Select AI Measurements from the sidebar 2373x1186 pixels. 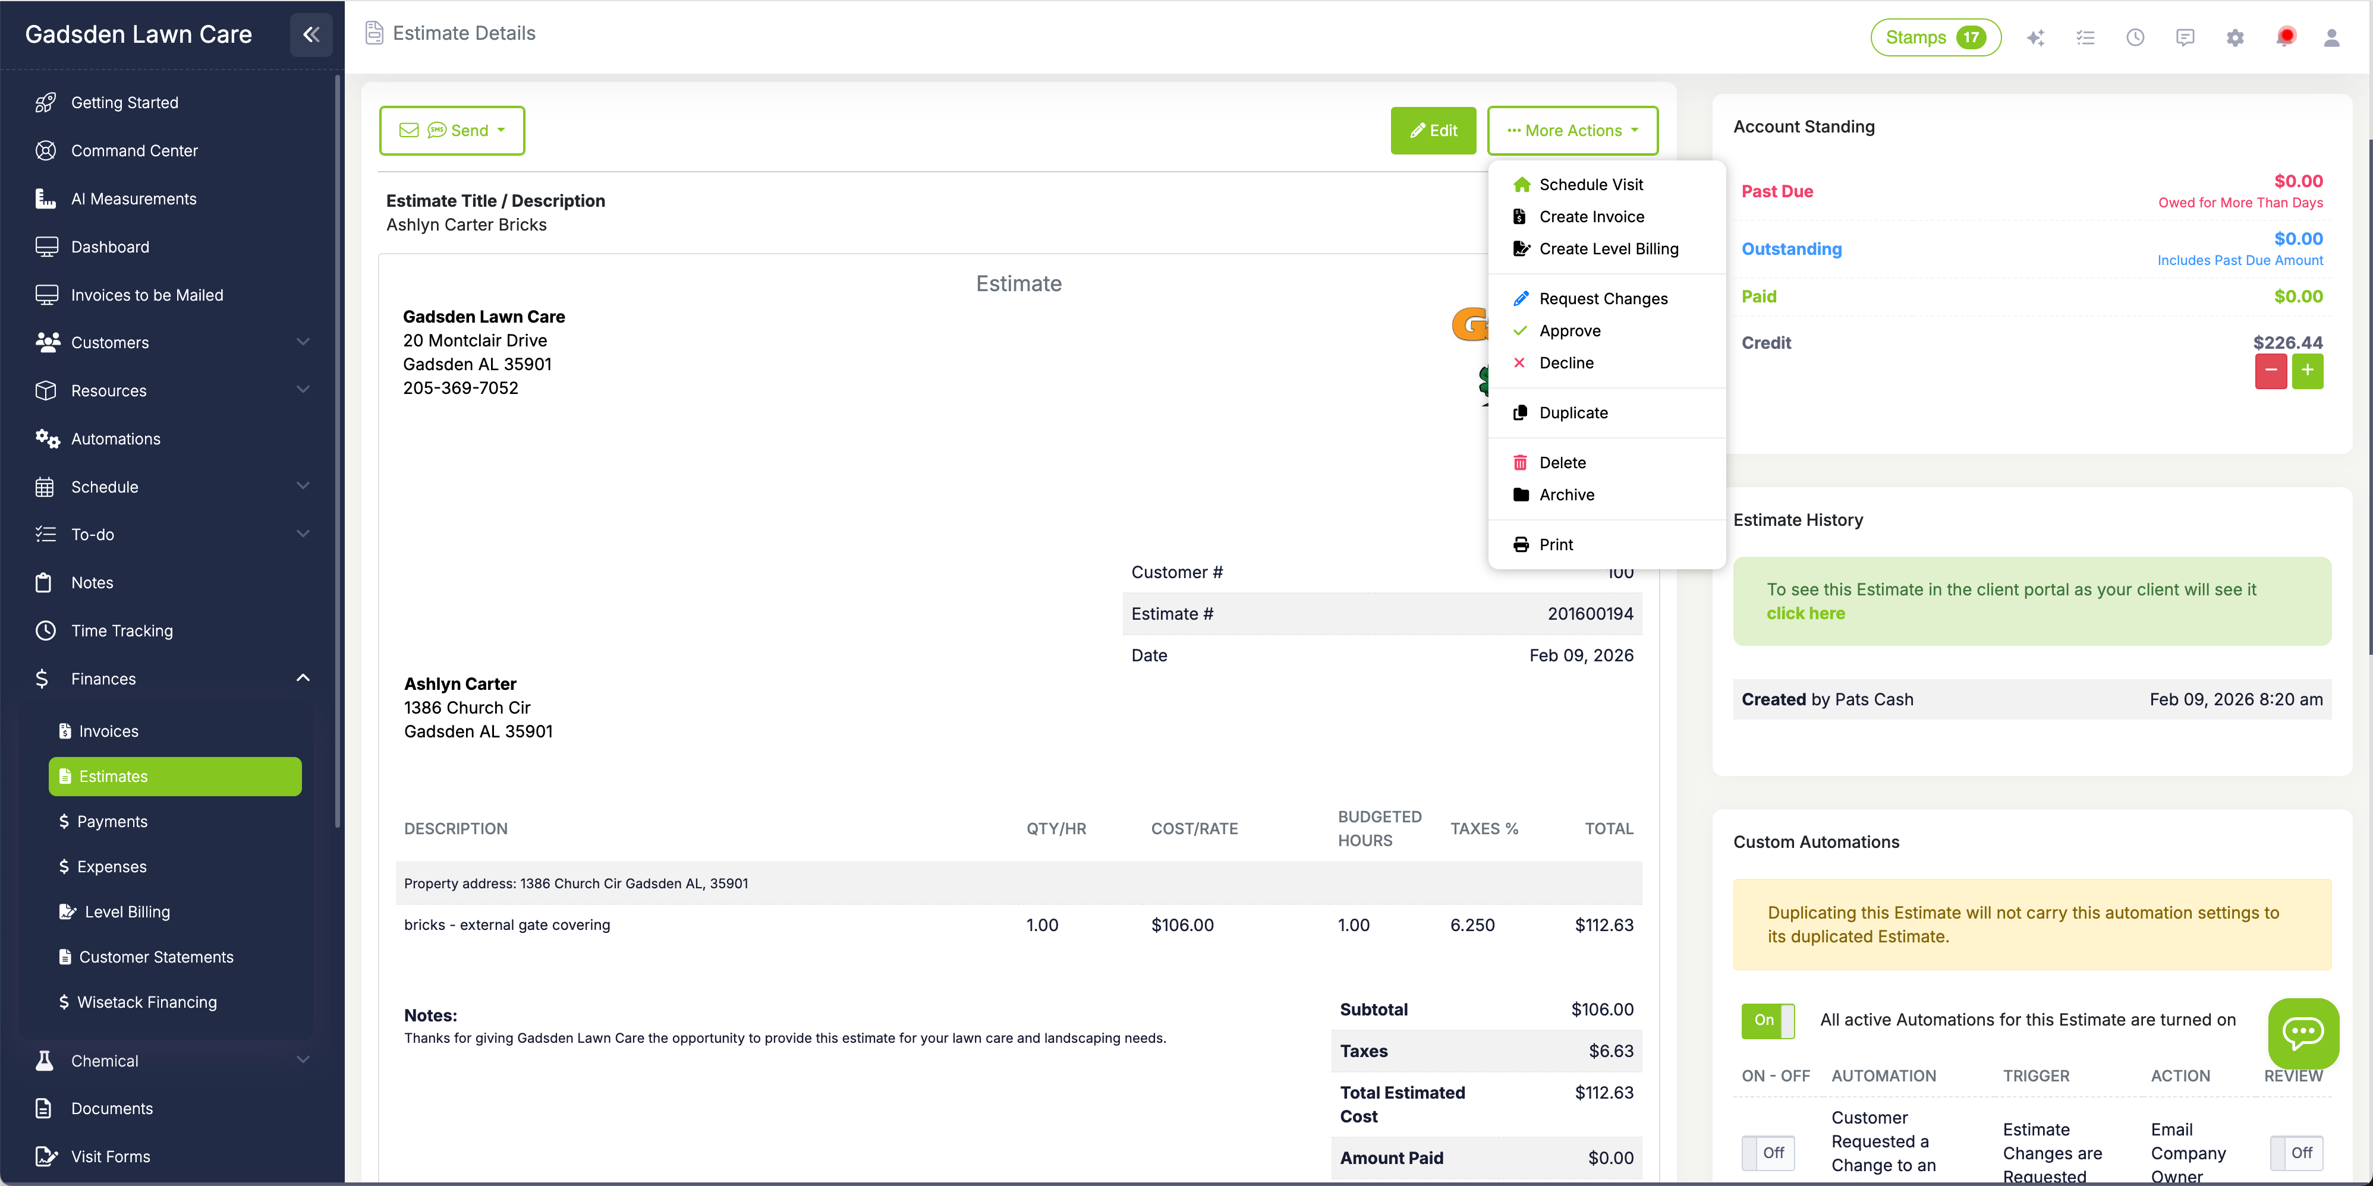(x=134, y=198)
